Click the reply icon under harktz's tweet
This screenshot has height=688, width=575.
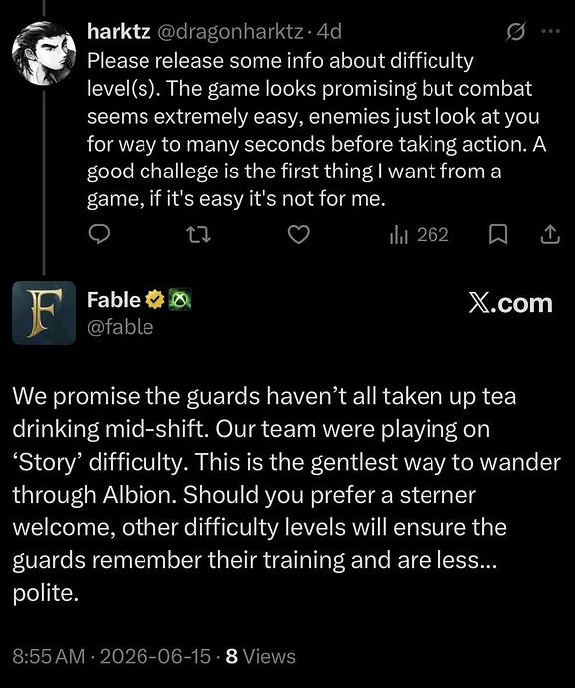coord(99,235)
